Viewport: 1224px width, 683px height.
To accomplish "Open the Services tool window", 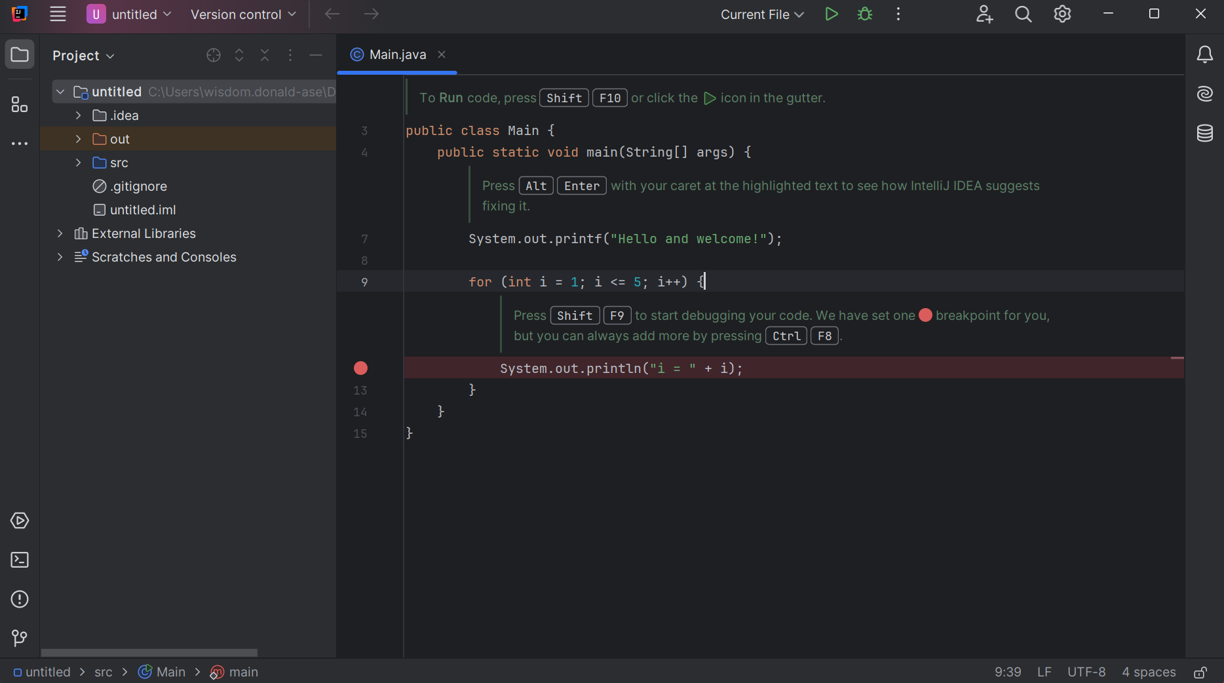I will point(20,521).
